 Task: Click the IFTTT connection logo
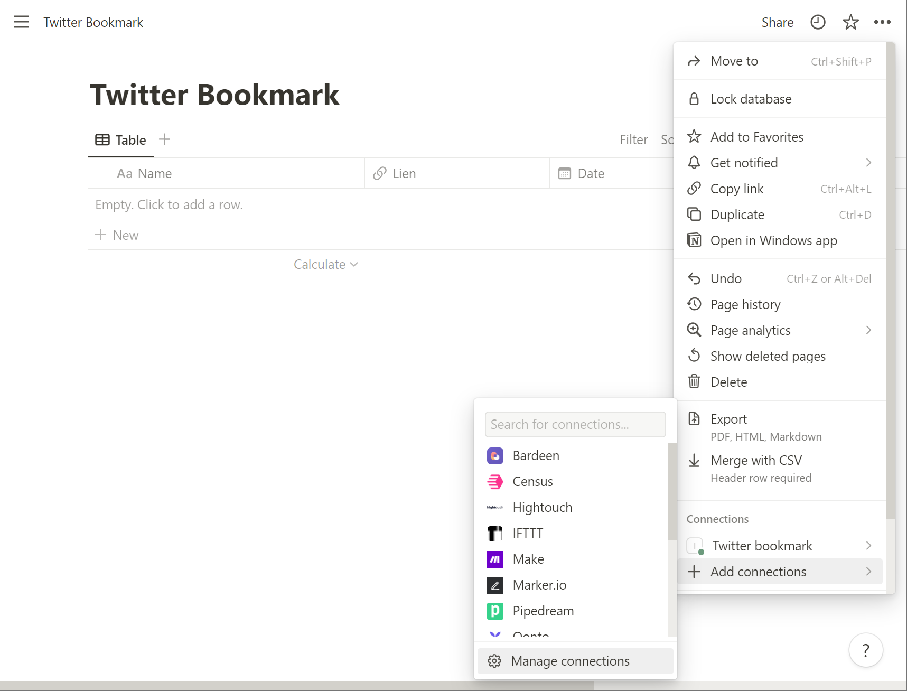tap(495, 533)
